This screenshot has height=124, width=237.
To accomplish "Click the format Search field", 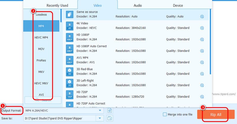I will tap(43, 100).
